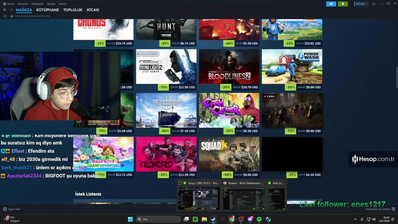The height and width of the screenshot is (224, 398).
Task: Open Arkadaşlar ve Sohbet panel
Action: [380, 209]
